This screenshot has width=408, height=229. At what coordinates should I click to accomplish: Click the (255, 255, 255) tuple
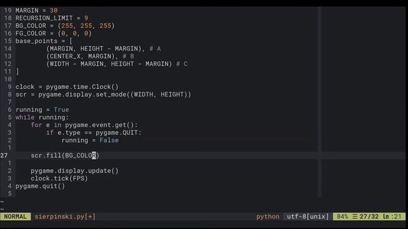[86, 25]
